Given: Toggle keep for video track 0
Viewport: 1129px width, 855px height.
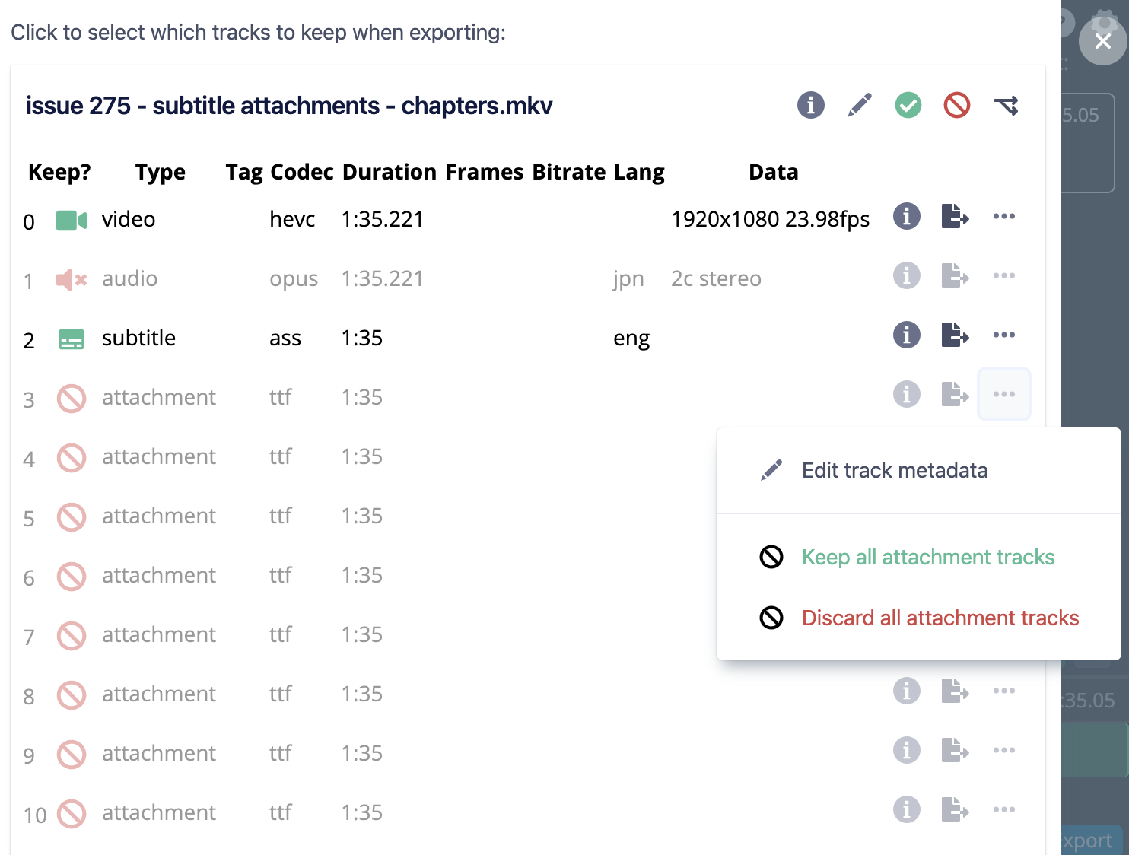Looking at the screenshot, I should tap(72, 221).
